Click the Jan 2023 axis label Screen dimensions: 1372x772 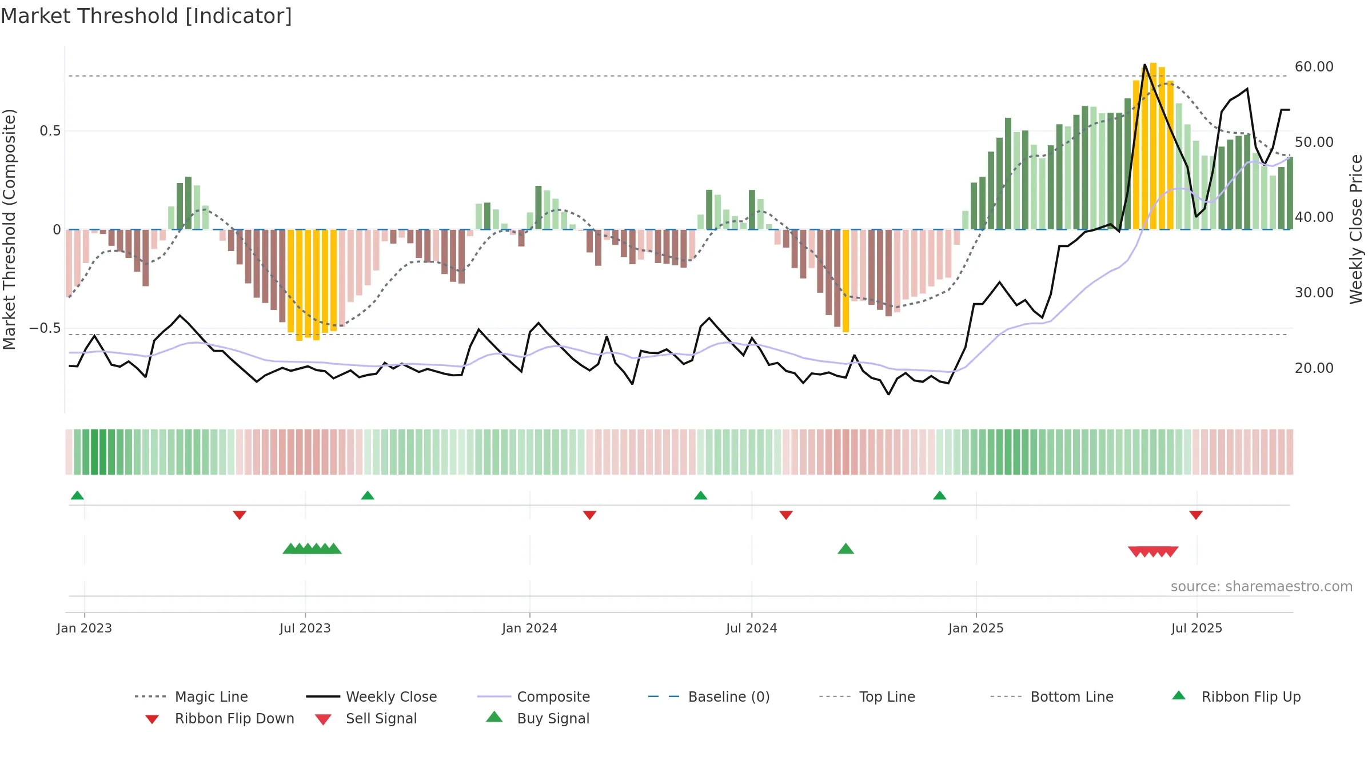[x=85, y=628]
